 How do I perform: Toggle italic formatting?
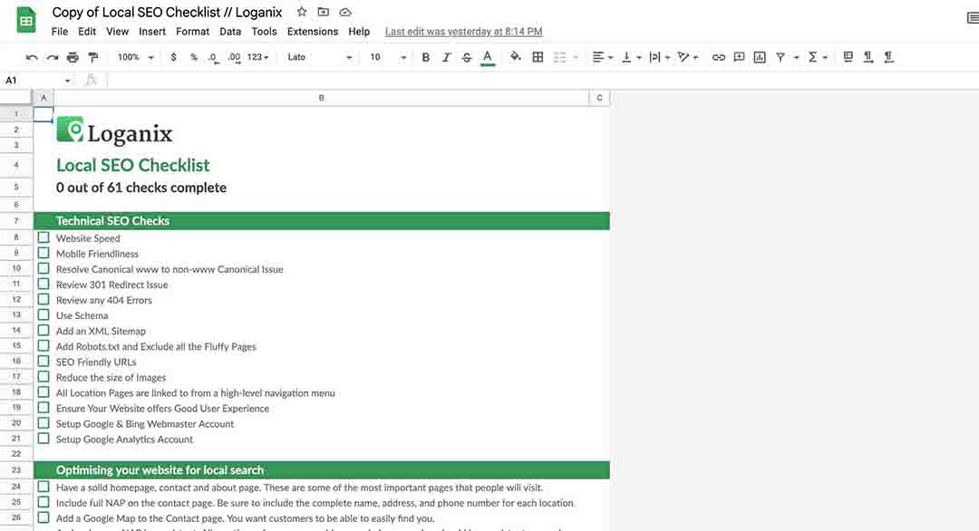pos(446,57)
